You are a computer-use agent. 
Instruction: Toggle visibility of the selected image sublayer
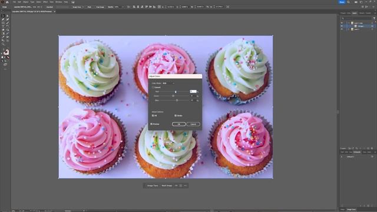point(342,26)
